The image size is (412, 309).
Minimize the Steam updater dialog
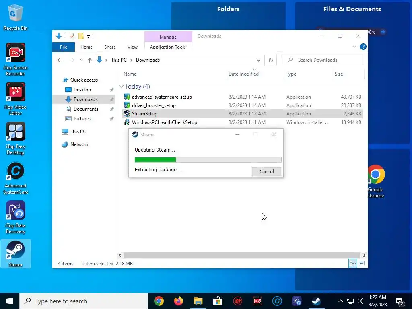[237, 134]
